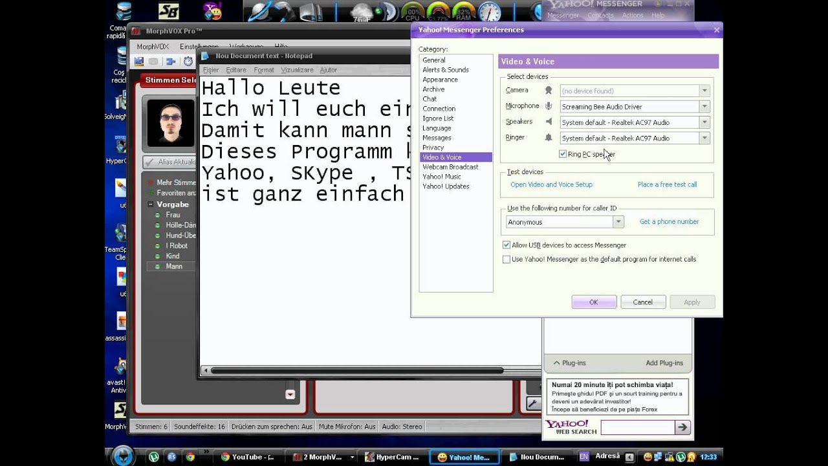The image size is (828, 466).
Task: Open Notepad Format menu
Action: [264, 70]
